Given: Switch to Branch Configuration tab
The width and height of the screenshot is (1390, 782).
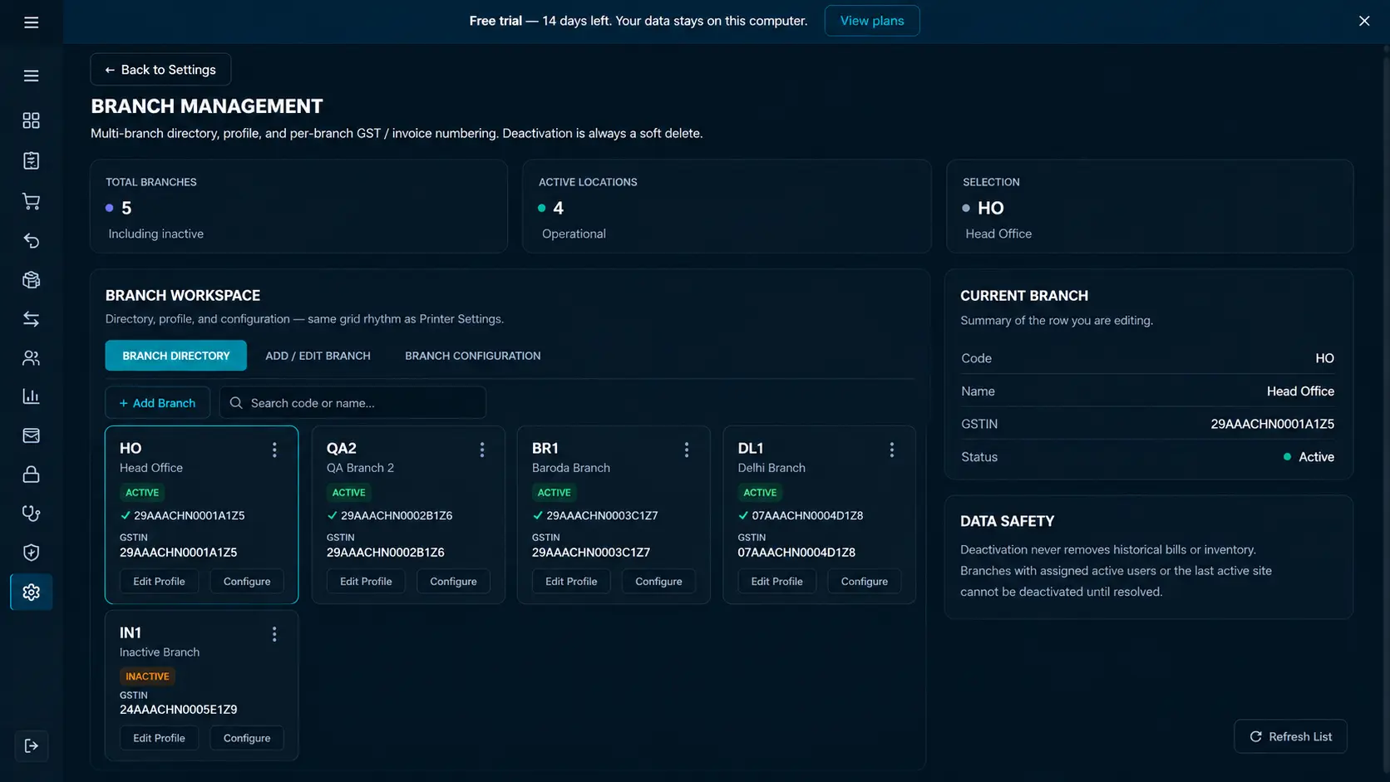Looking at the screenshot, I should point(472,356).
